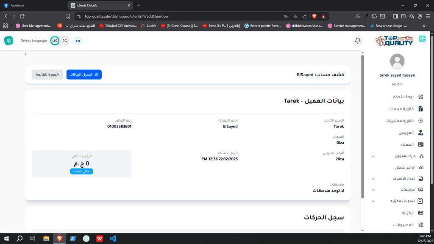Screen dimensions: 434x244
Task: Open WhatsApp from the taskbar
Action: [86, 238]
